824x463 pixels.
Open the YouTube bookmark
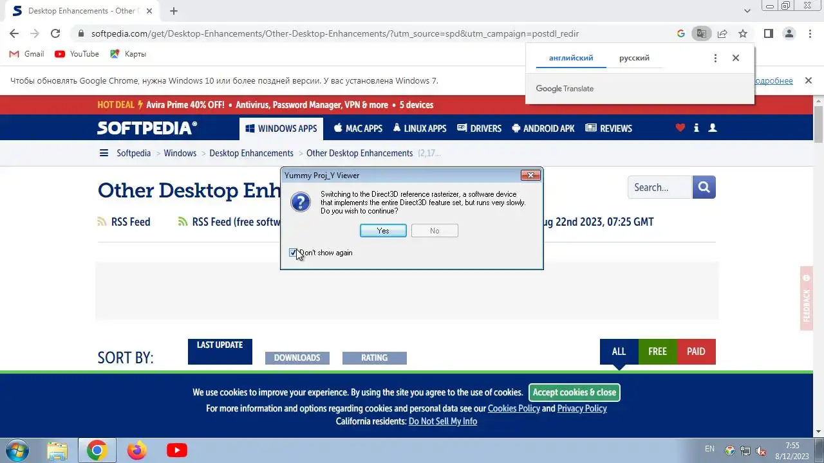pos(77,54)
